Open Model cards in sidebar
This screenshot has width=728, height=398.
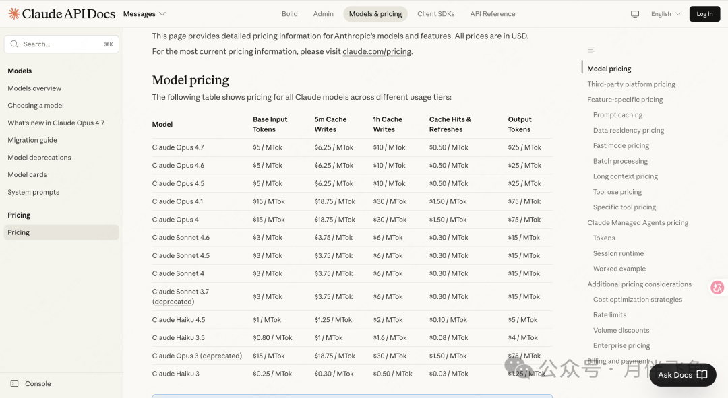tap(28, 175)
